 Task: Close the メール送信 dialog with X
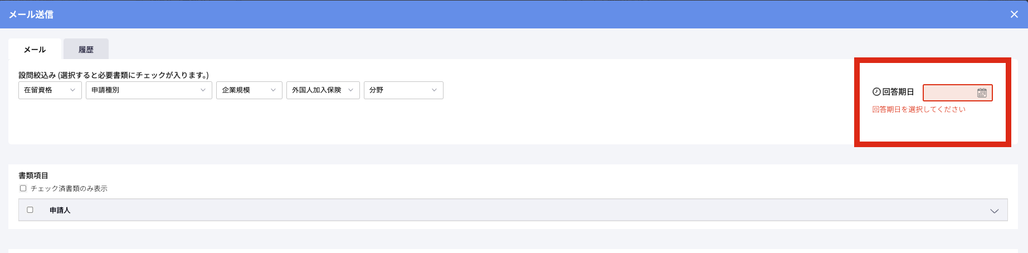click(x=1014, y=14)
